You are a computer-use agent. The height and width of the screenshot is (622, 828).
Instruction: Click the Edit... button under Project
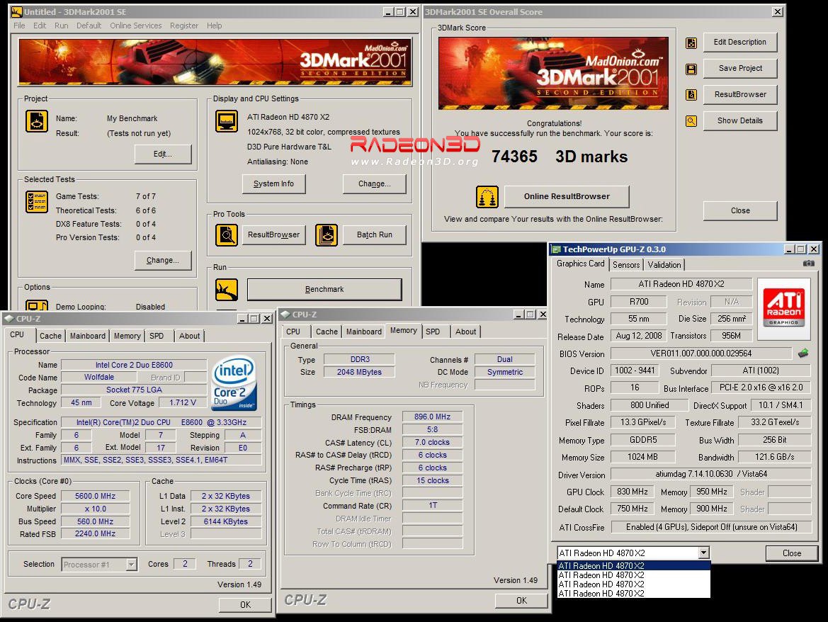tap(163, 154)
